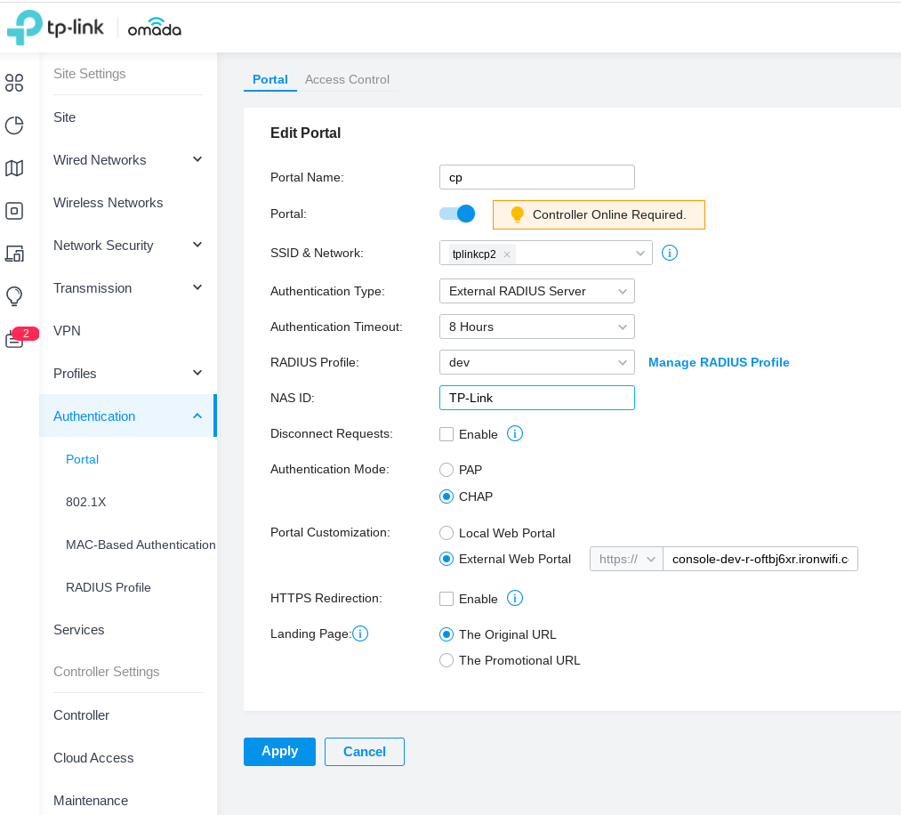View the Statistics pie chart page
901x815 pixels.
pos(13,125)
